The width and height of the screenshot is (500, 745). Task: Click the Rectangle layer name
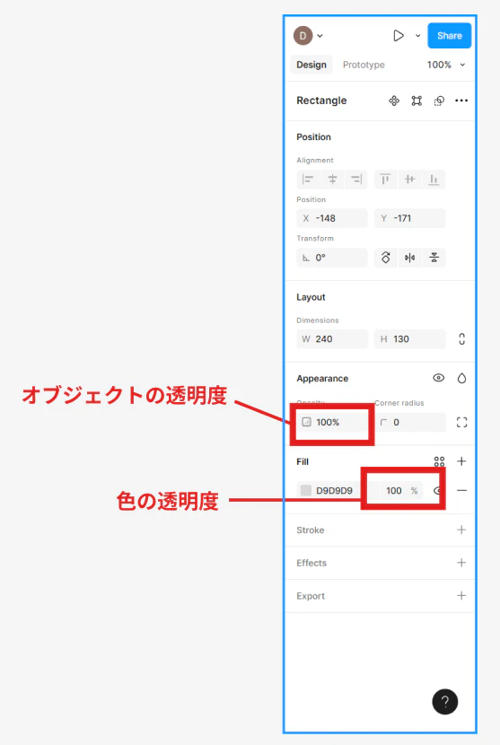point(321,101)
